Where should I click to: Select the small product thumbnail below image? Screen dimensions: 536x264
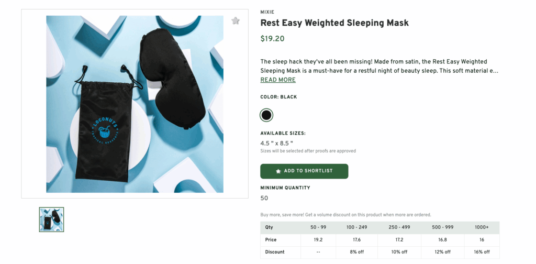[x=51, y=219]
